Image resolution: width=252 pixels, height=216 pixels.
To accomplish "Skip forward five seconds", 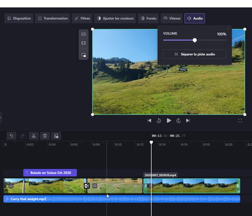I will (179, 121).
